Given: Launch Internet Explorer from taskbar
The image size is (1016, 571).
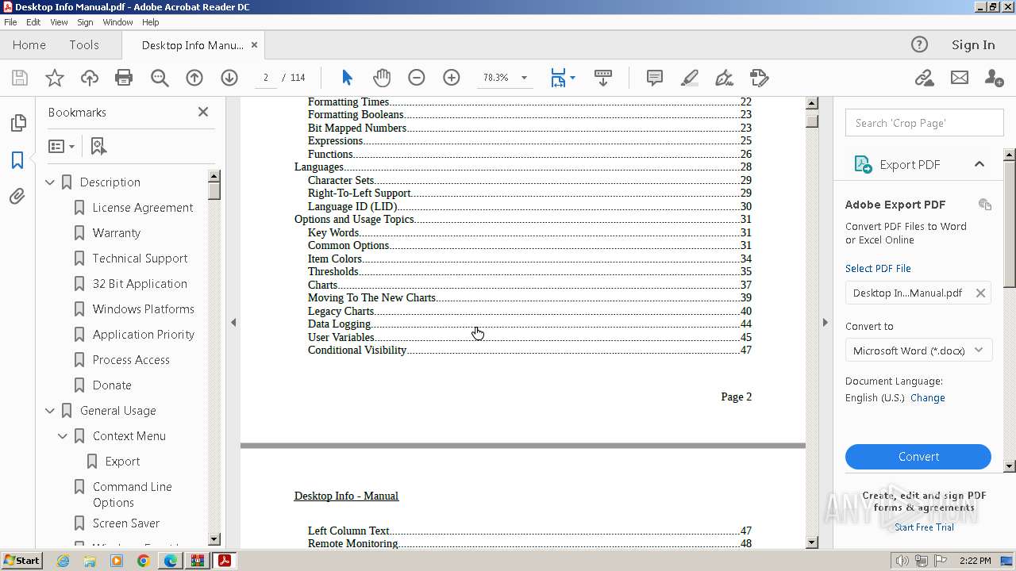Looking at the screenshot, I should click(63, 561).
